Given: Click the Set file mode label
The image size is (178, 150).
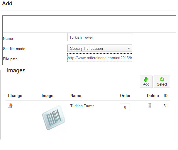Looking at the screenshot, I should coord(14,49).
